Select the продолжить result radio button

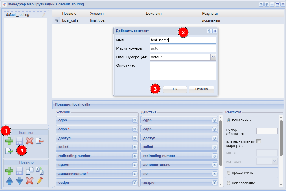[228, 173]
